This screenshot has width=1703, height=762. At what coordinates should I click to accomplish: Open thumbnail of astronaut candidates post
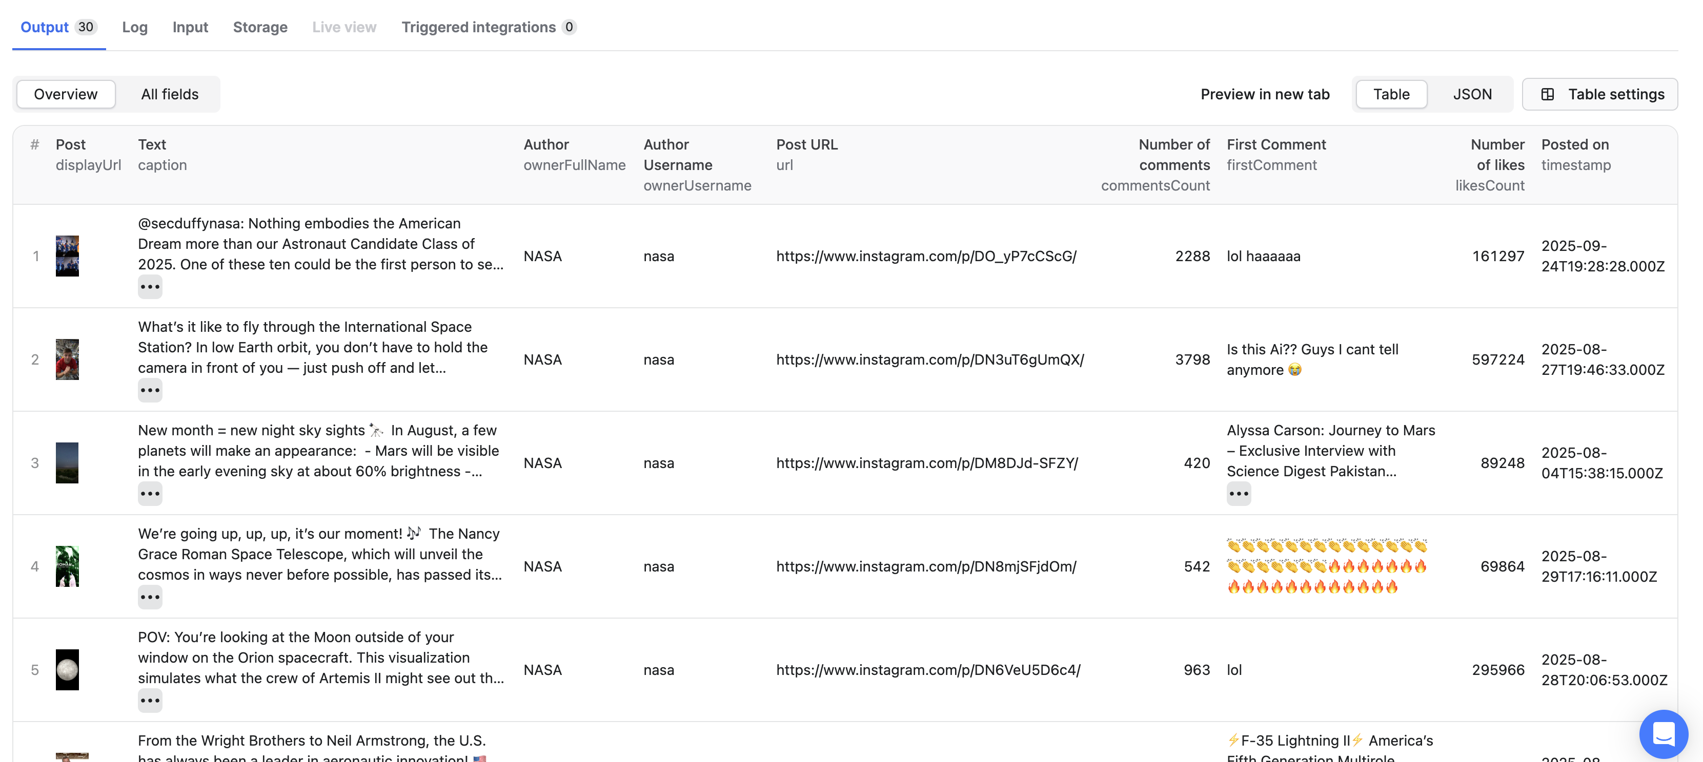[67, 256]
